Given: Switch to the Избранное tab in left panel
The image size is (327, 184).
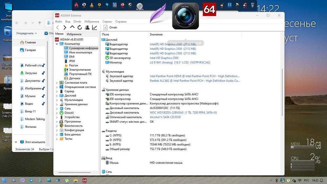Looking at the screenshot, I should pos(74,34).
